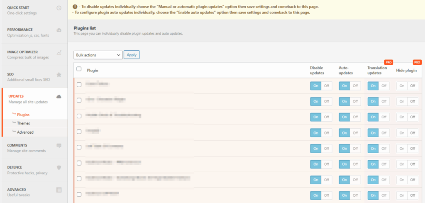Select the Plugins submenu item
This screenshot has height=203, width=425.
(23, 115)
